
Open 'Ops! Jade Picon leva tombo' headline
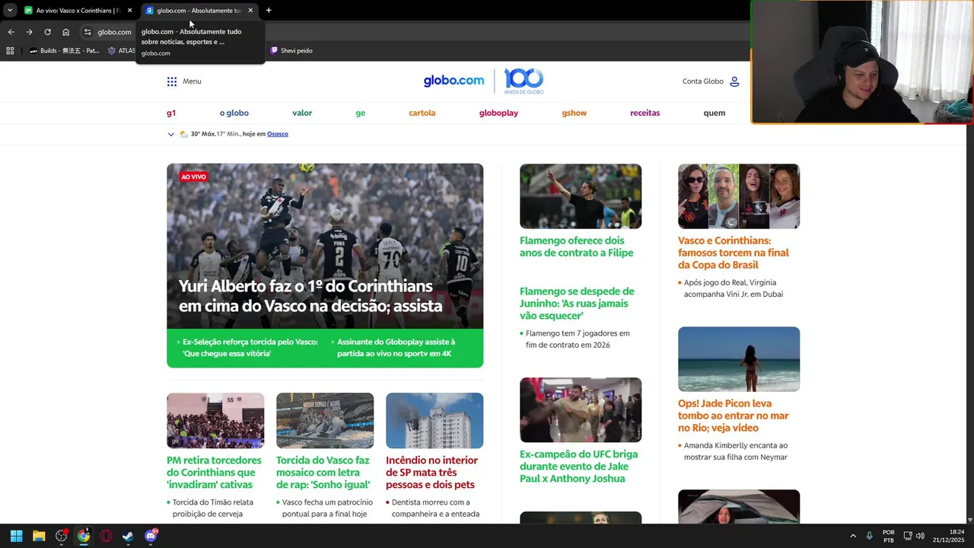(x=734, y=416)
